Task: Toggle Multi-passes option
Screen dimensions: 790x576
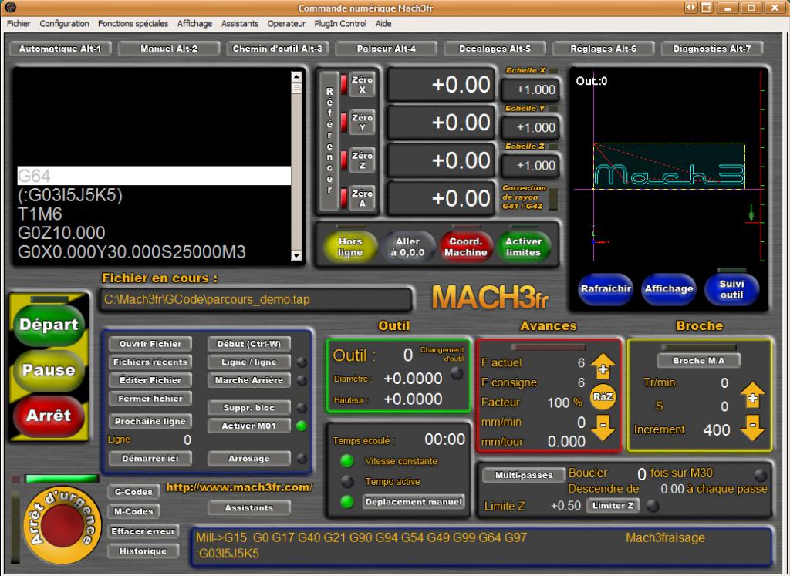Action: click(x=524, y=475)
